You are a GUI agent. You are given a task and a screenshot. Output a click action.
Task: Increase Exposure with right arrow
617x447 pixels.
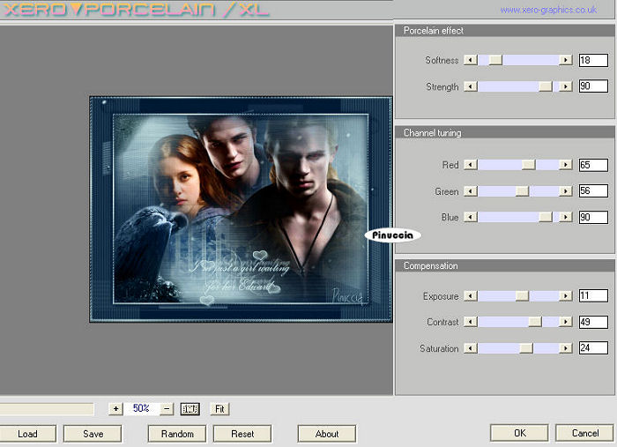(566, 295)
